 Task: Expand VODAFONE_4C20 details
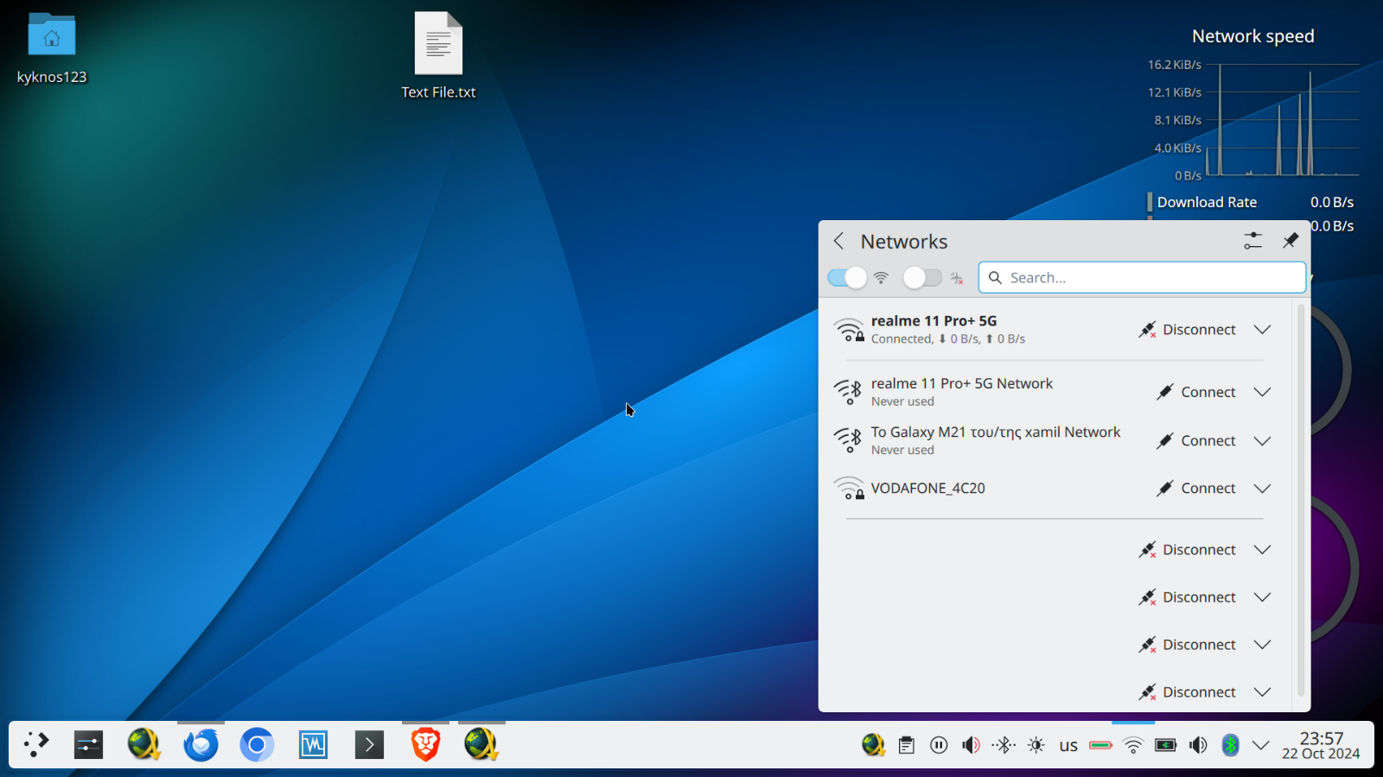click(x=1262, y=489)
